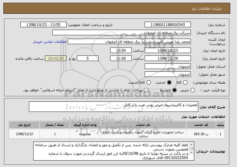Viewport: 237px width, 167px height.
Task: Click the validity date field 1398/10/29
Action: [168, 59]
